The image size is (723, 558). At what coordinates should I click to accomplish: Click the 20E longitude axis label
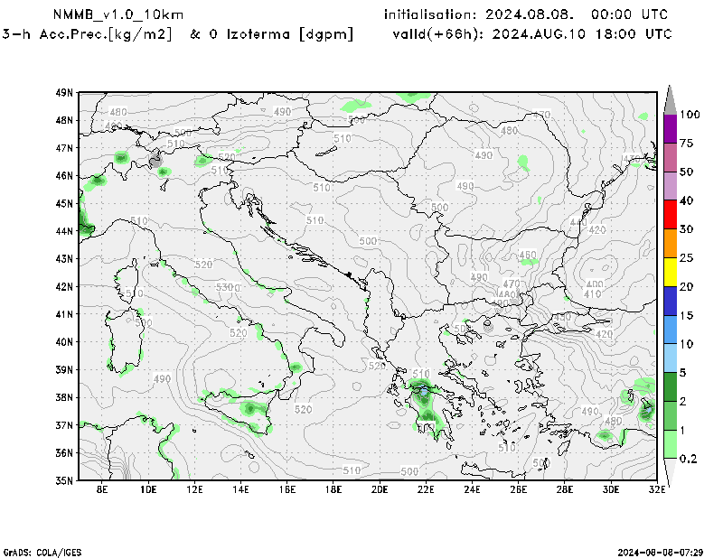[x=380, y=489]
